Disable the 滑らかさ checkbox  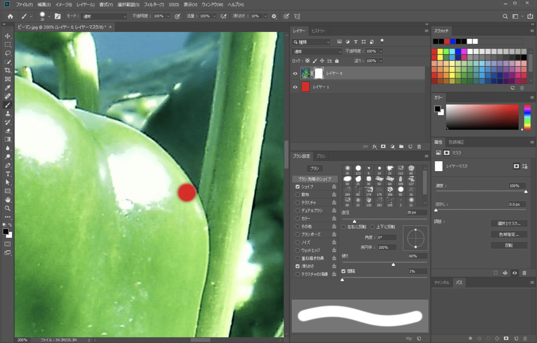pos(298,266)
